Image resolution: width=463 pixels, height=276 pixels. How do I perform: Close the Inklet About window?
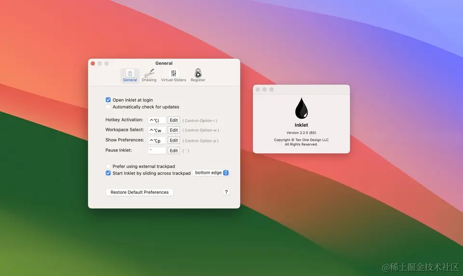(258, 89)
